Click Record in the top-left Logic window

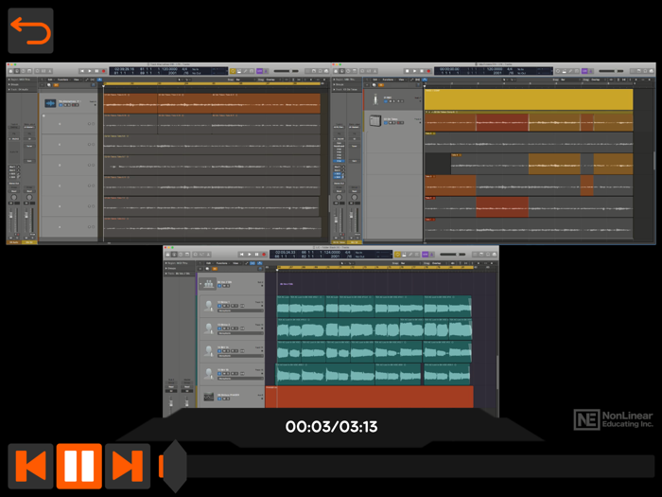(x=103, y=71)
